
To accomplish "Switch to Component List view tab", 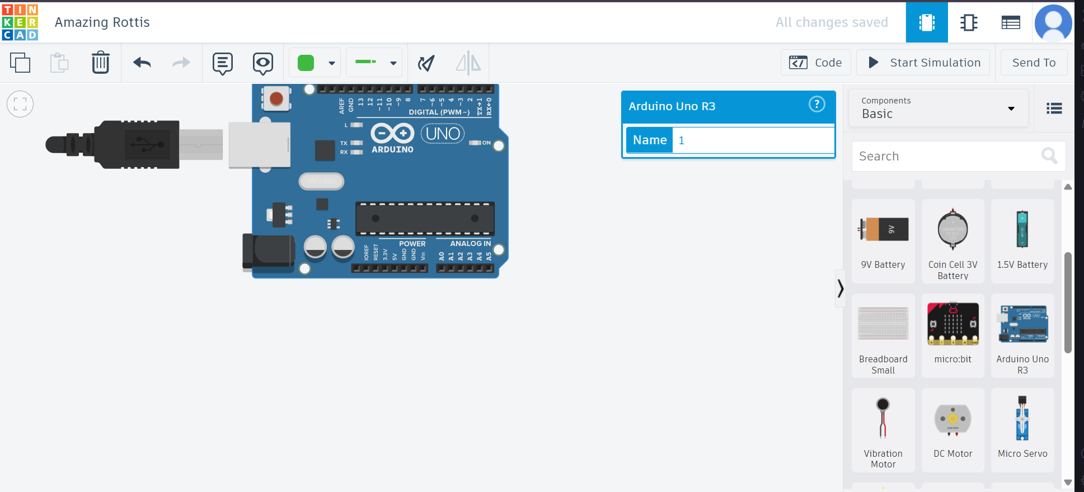I will click(1011, 22).
